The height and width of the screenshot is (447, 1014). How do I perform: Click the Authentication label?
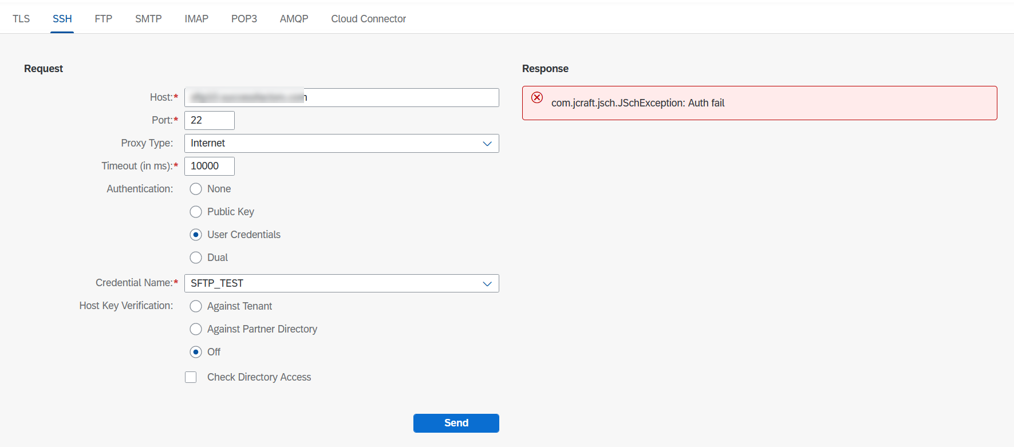point(140,189)
